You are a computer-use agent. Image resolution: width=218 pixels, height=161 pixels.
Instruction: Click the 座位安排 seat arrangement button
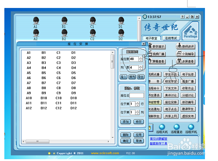pyautogui.click(x=171, y=102)
